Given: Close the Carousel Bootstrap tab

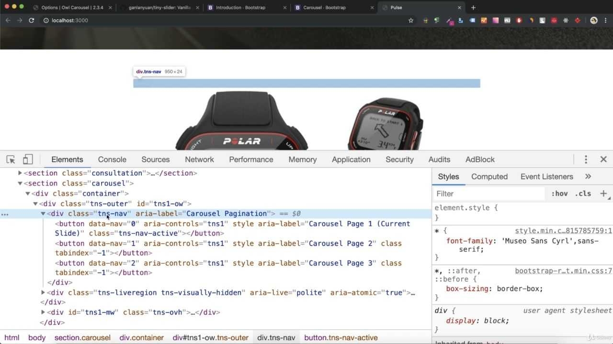Looking at the screenshot, I should pyautogui.click(x=372, y=8).
